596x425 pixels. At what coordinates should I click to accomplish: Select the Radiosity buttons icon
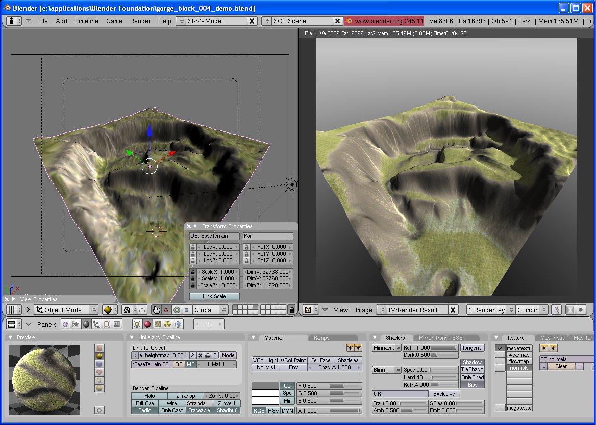point(168,324)
